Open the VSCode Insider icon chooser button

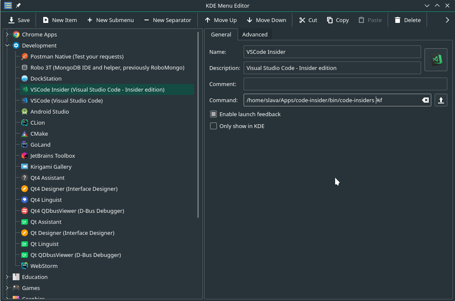tap(436, 59)
